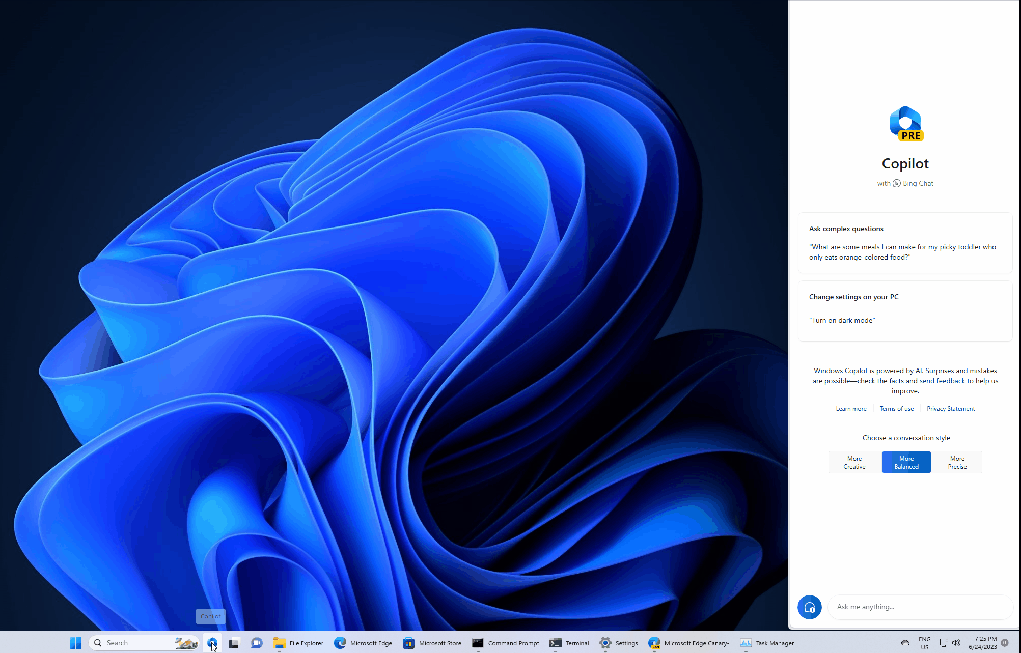Open Learn more about Windows Copilot
The width and height of the screenshot is (1021, 653).
pos(850,408)
